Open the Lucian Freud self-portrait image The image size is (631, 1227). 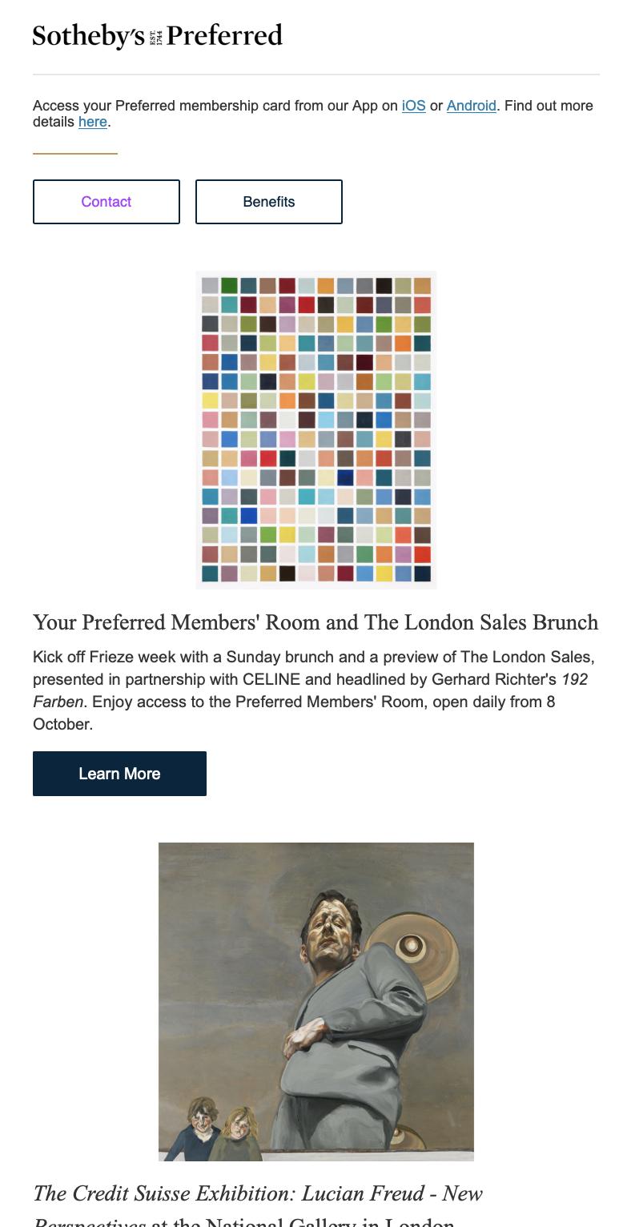click(x=315, y=1001)
